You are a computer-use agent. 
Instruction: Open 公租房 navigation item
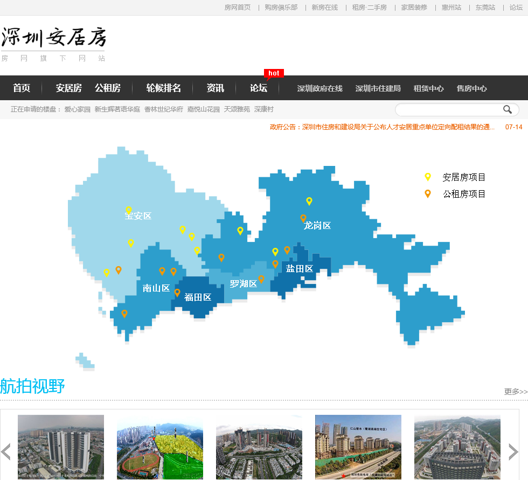[x=108, y=88]
